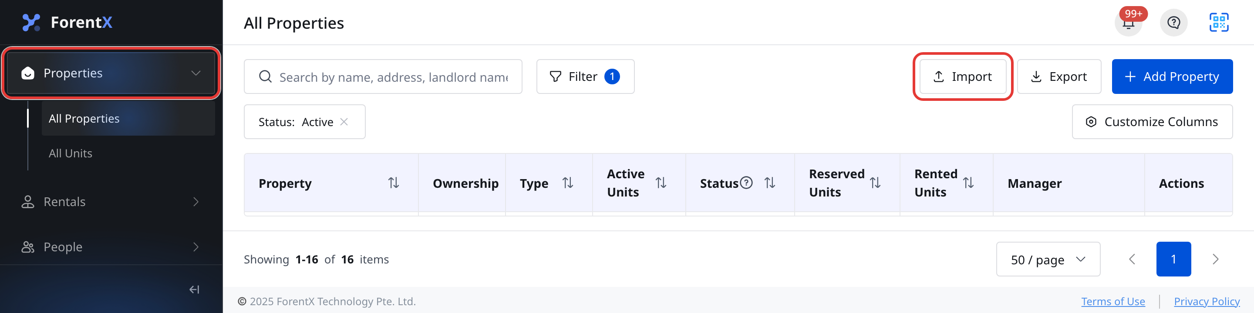Go to the previous page arrow
This screenshot has height=313, width=1254.
[1132, 259]
